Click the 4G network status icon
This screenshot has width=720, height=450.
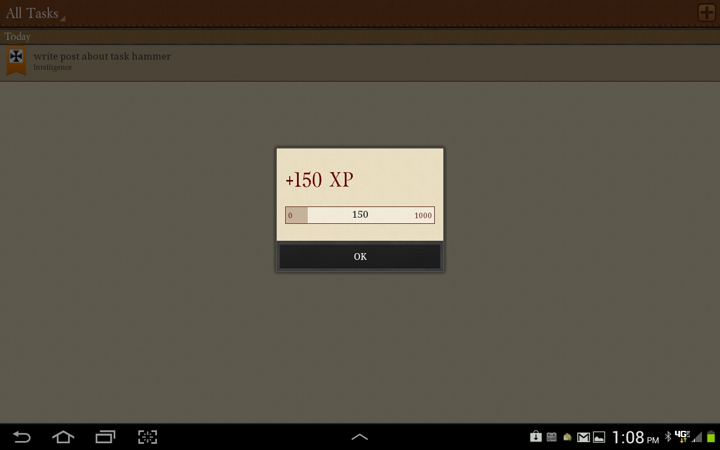[682, 436]
